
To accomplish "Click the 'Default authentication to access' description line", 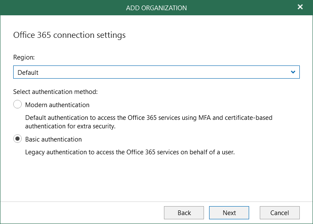I will point(149,117).
